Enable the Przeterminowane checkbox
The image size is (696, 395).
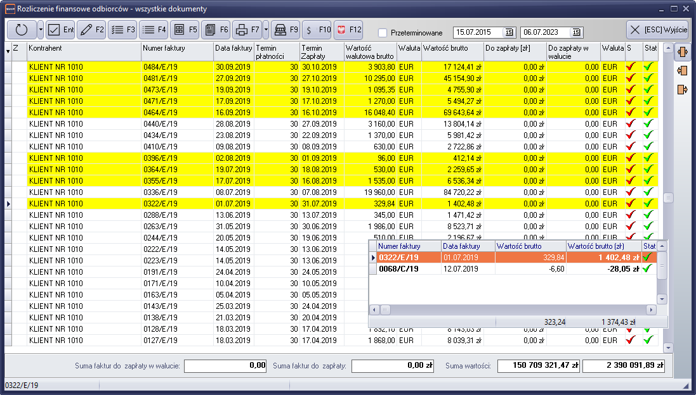click(x=383, y=33)
